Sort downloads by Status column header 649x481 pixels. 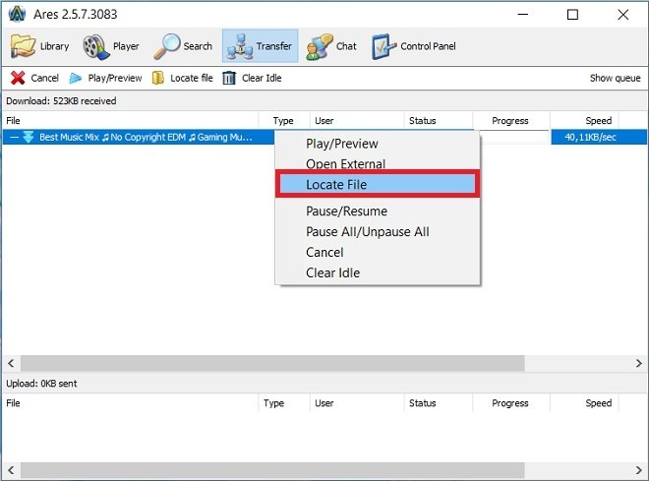coord(439,120)
